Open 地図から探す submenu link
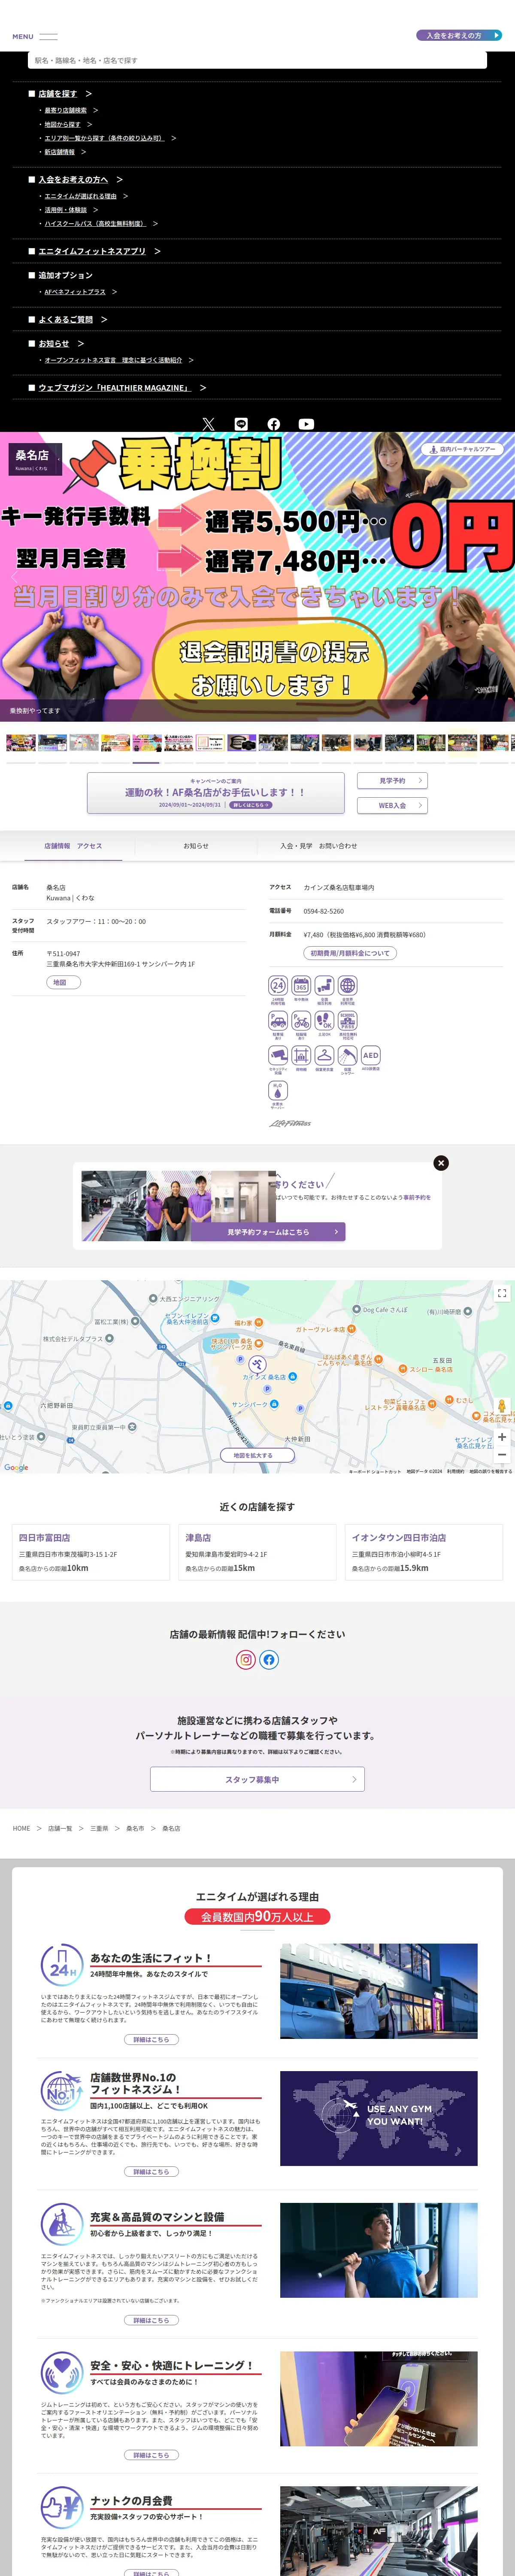The image size is (515, 2576). [63, 124]
